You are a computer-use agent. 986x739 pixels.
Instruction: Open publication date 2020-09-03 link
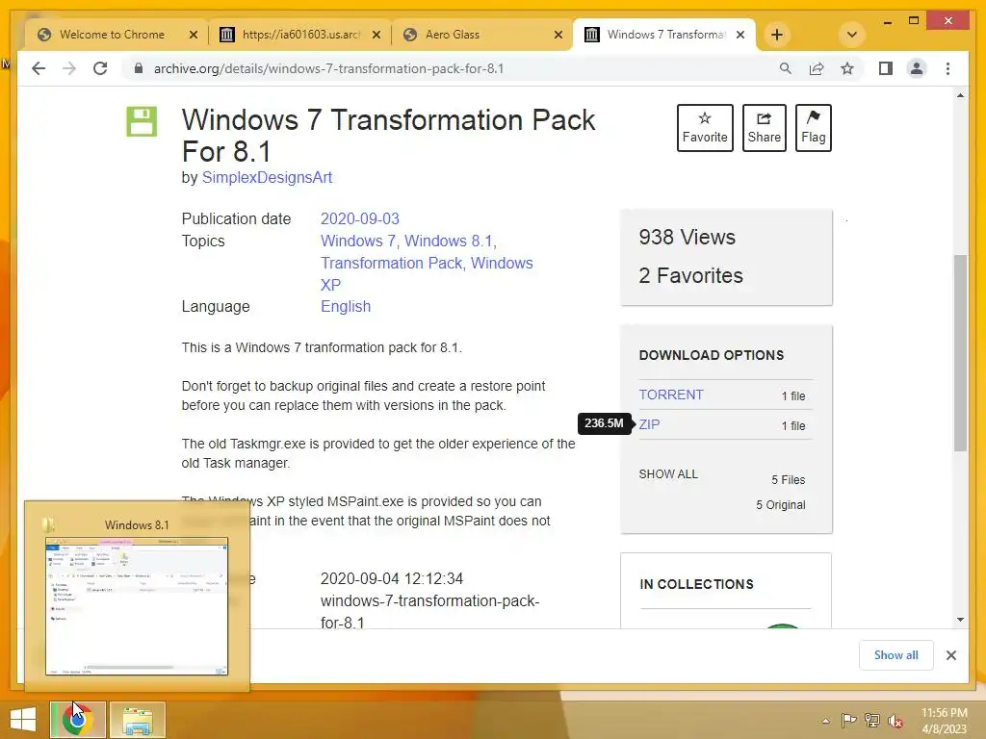click(360, 218)
